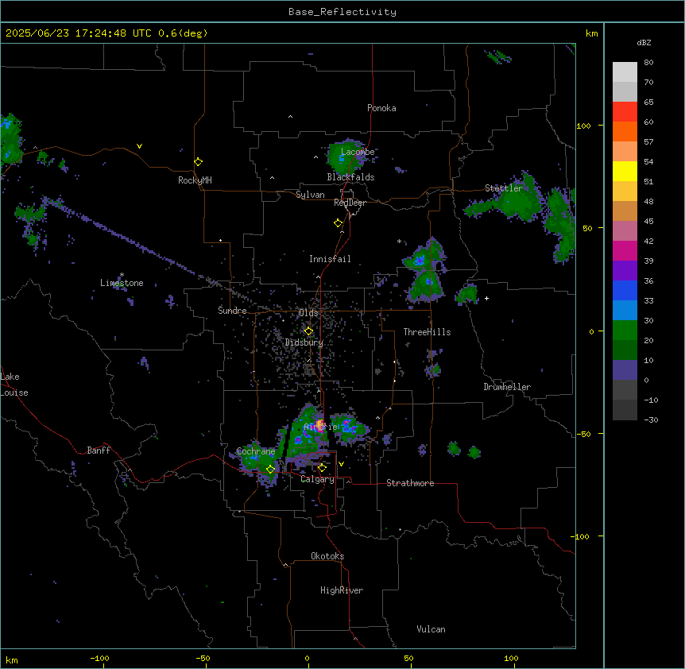This screenshot has width=685, height=669.
Task: Click the yellow V marker northwest of RockyMH
Action: pos(139,146)
